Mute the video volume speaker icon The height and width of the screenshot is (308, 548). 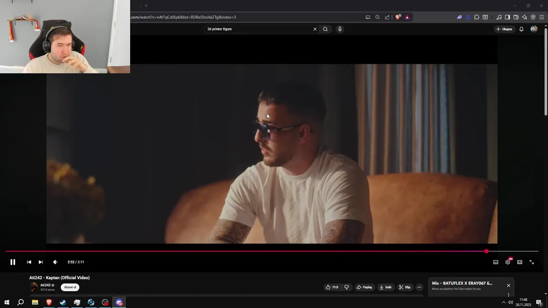[55, 262]
